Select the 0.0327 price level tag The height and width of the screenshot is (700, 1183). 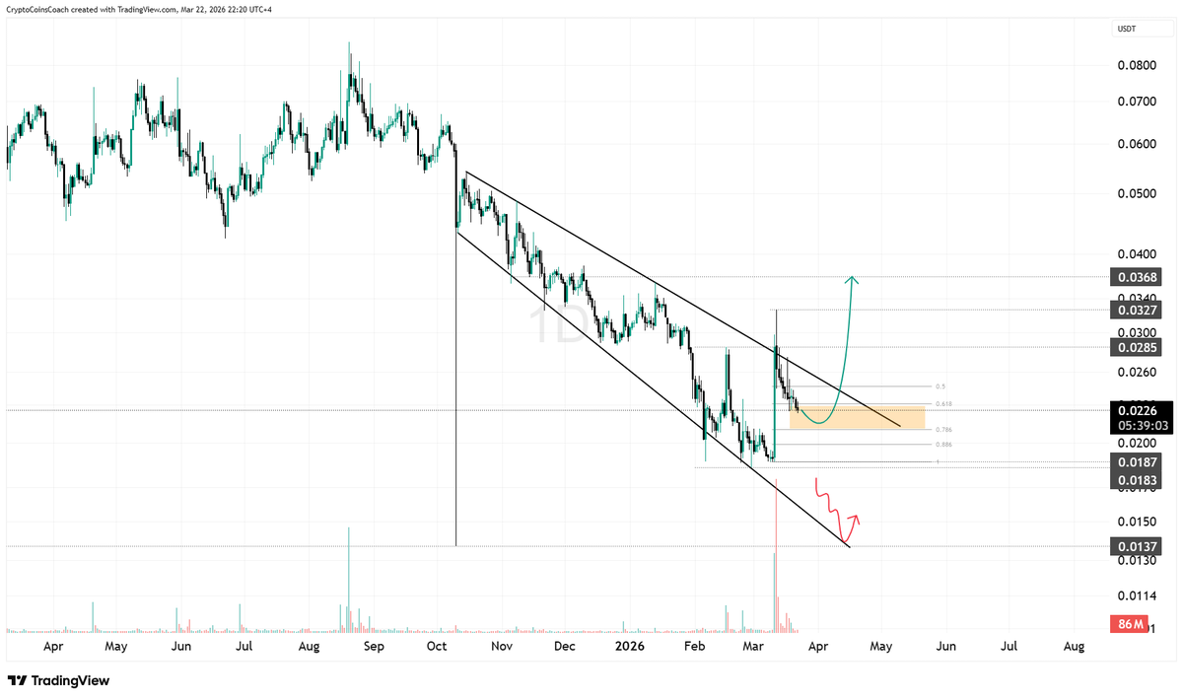coord(1136,310)
